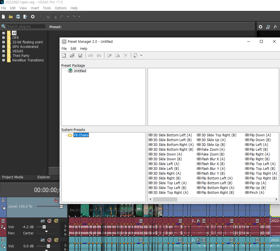Viewport: 280px width, 251px height.
Task: Click Paste icon in VEGAS toolbar
Action: [55, 17]
